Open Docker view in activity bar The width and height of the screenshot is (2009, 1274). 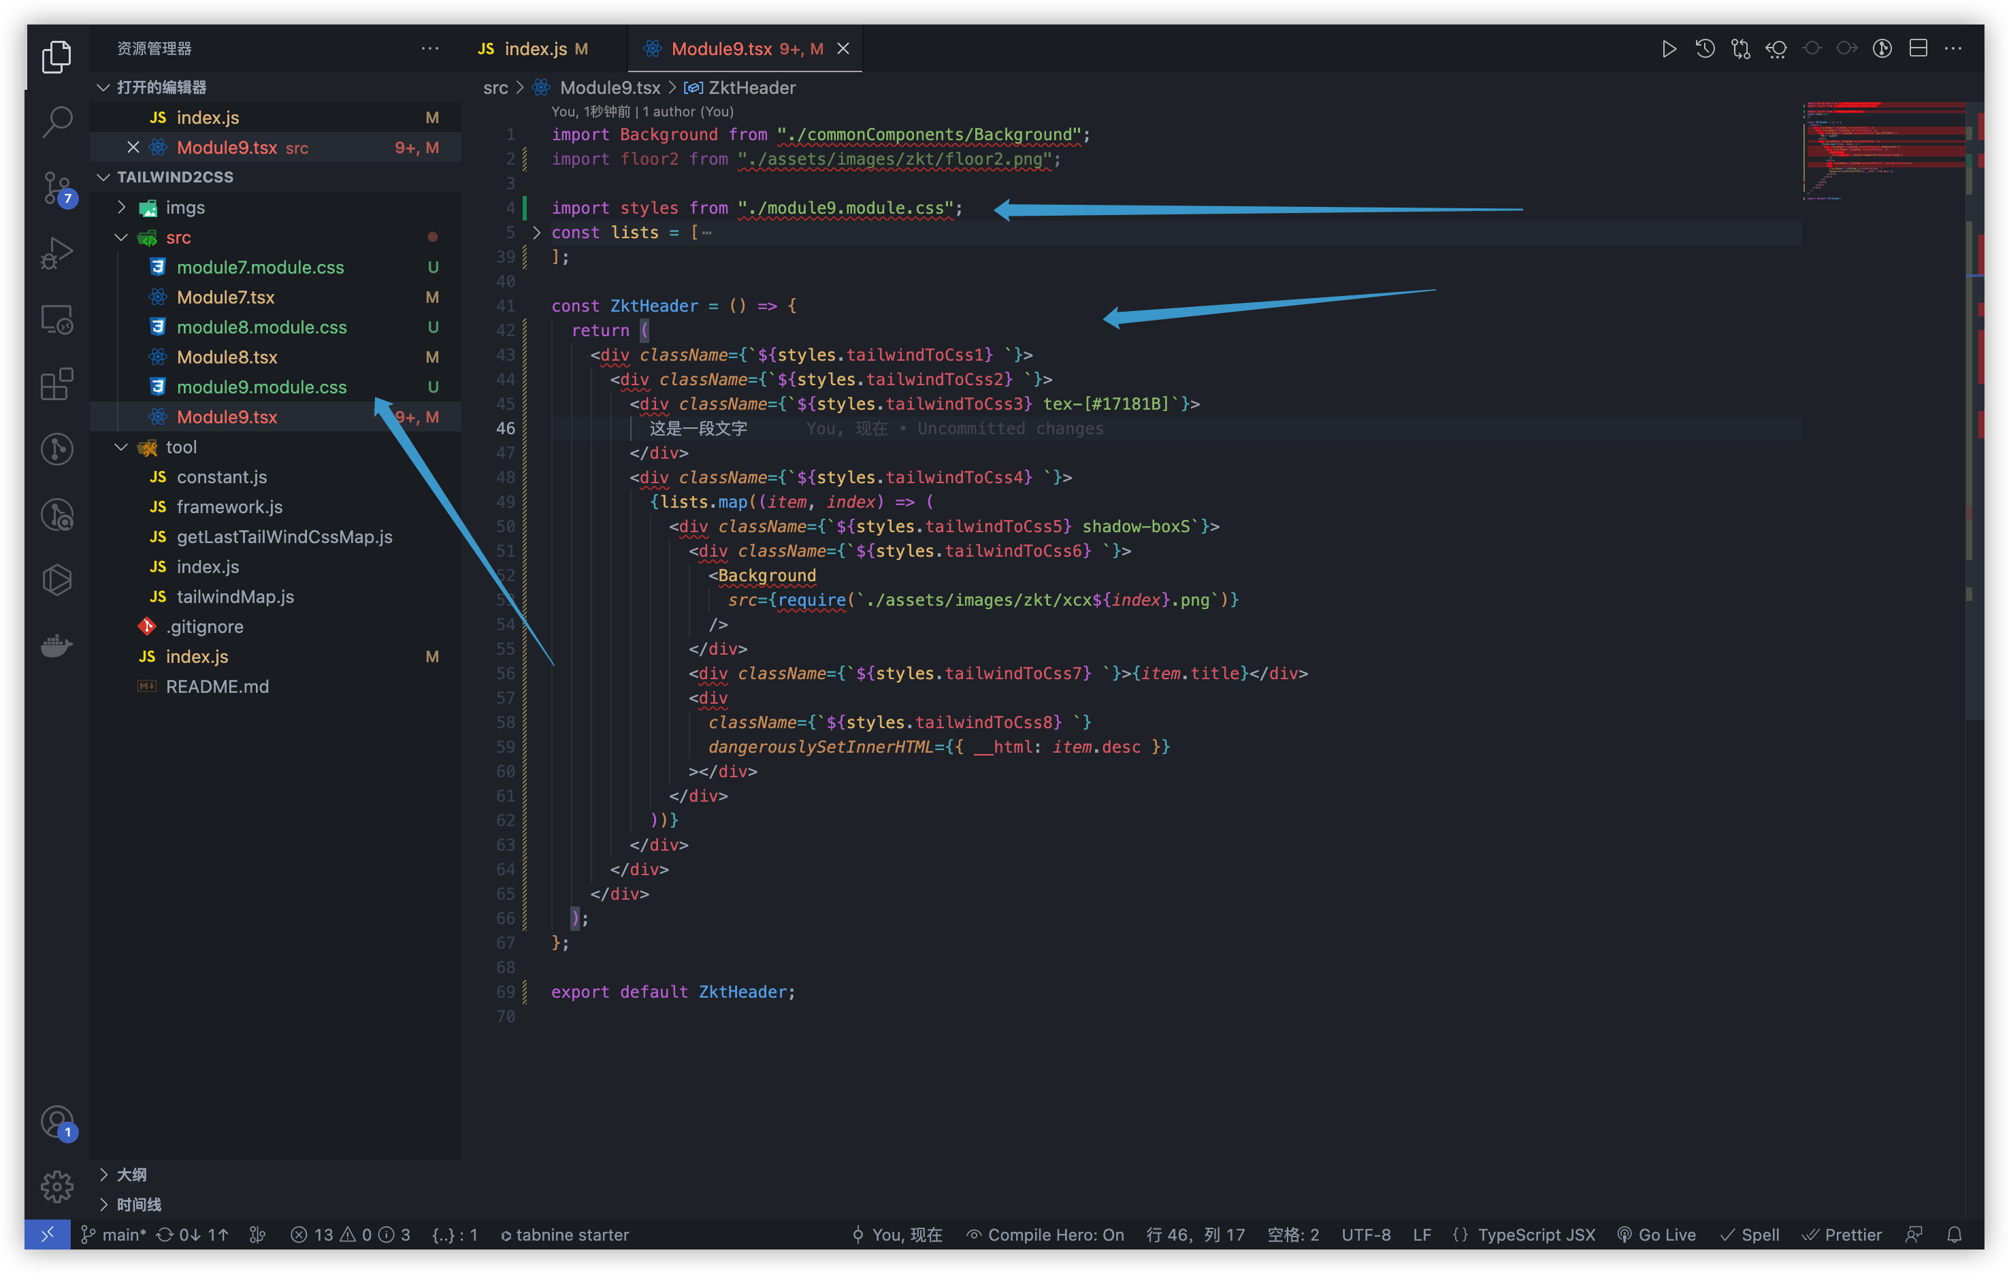(56, 645)
